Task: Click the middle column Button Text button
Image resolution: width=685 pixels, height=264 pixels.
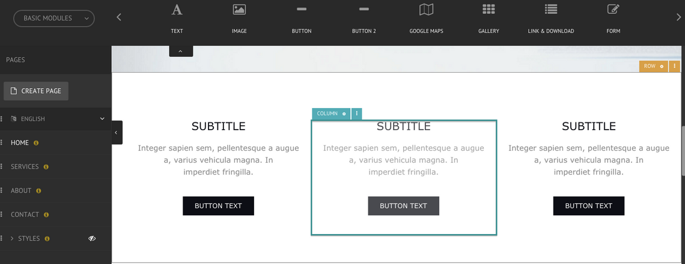Action: pos(404,206)
